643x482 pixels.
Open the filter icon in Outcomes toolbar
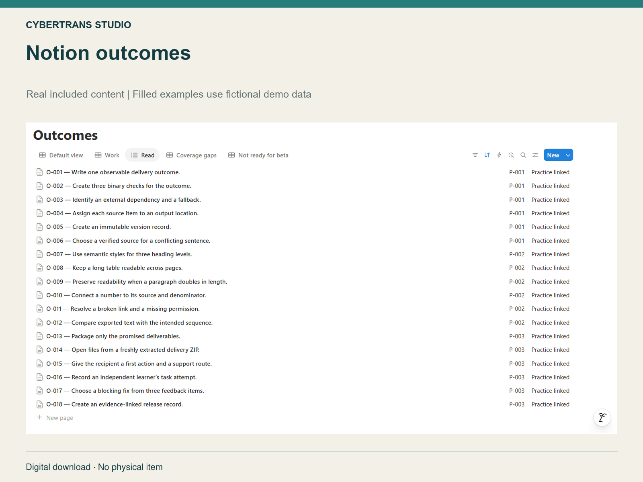tap(475, 155)
